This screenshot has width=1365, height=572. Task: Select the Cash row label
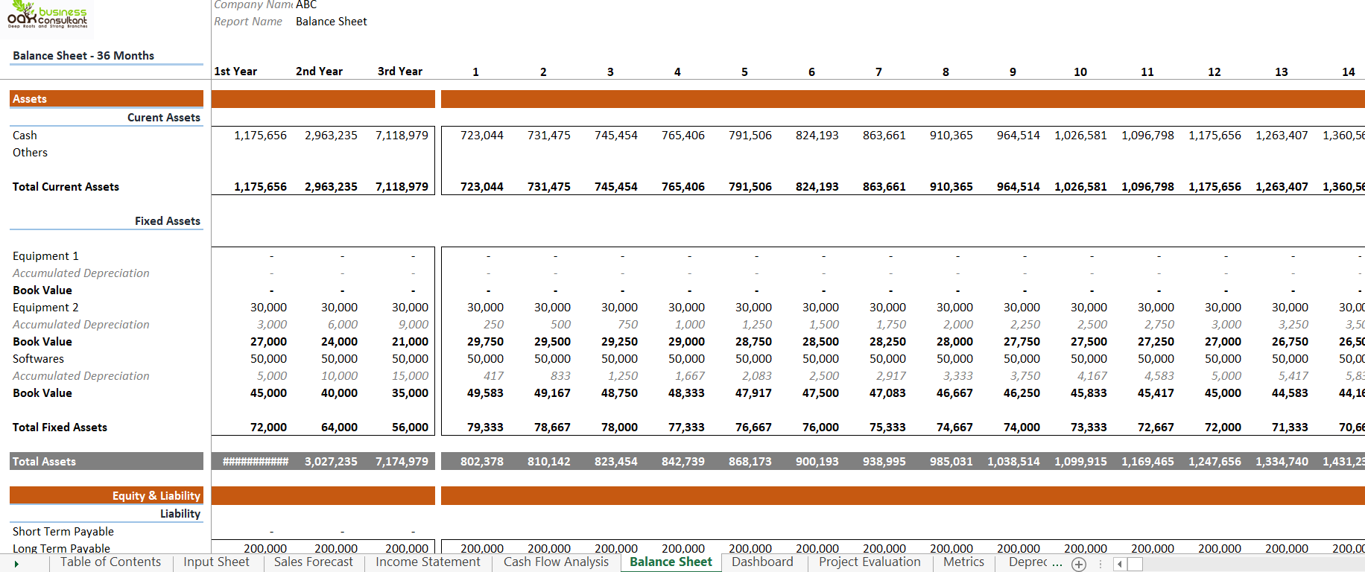pos(25,136)
